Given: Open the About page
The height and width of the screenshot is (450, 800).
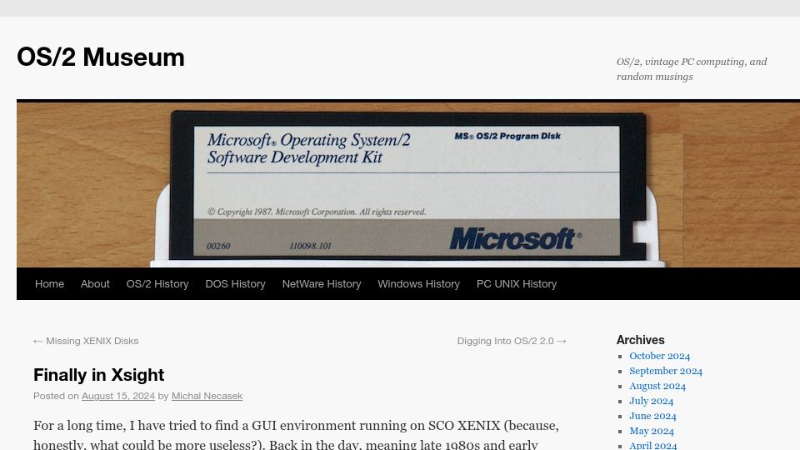Looking at the screenshot, I should (x=95, y=283).
